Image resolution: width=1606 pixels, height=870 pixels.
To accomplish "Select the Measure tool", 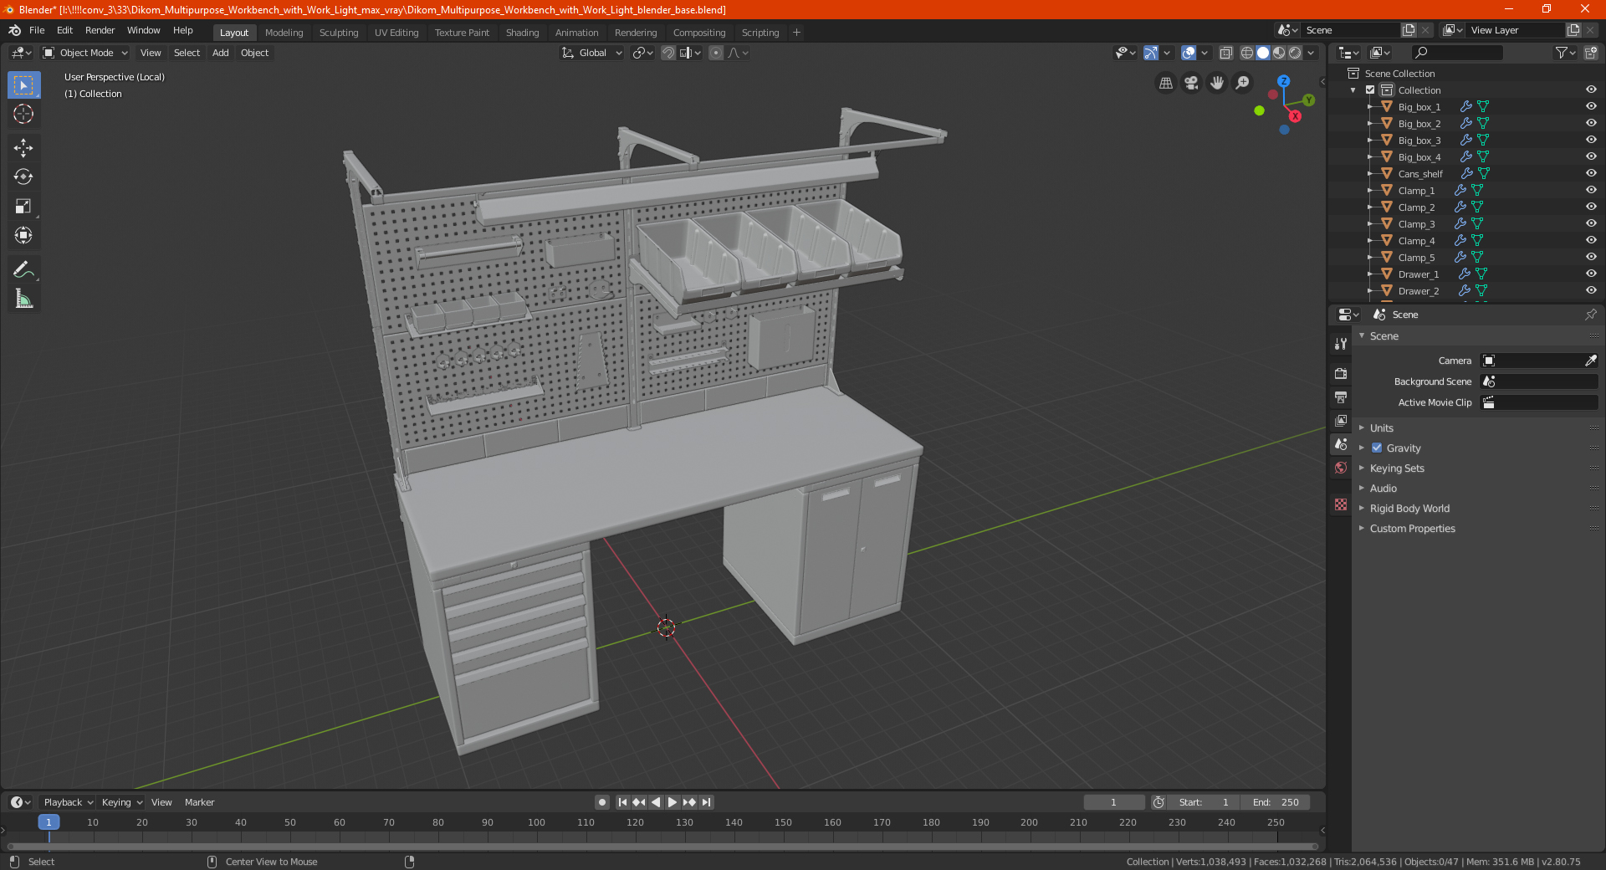I will [x=23, y=299].
